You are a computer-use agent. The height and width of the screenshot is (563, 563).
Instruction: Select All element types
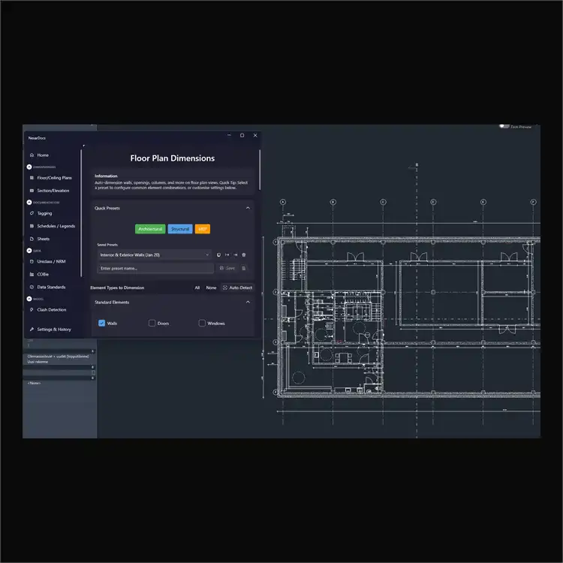197,288
